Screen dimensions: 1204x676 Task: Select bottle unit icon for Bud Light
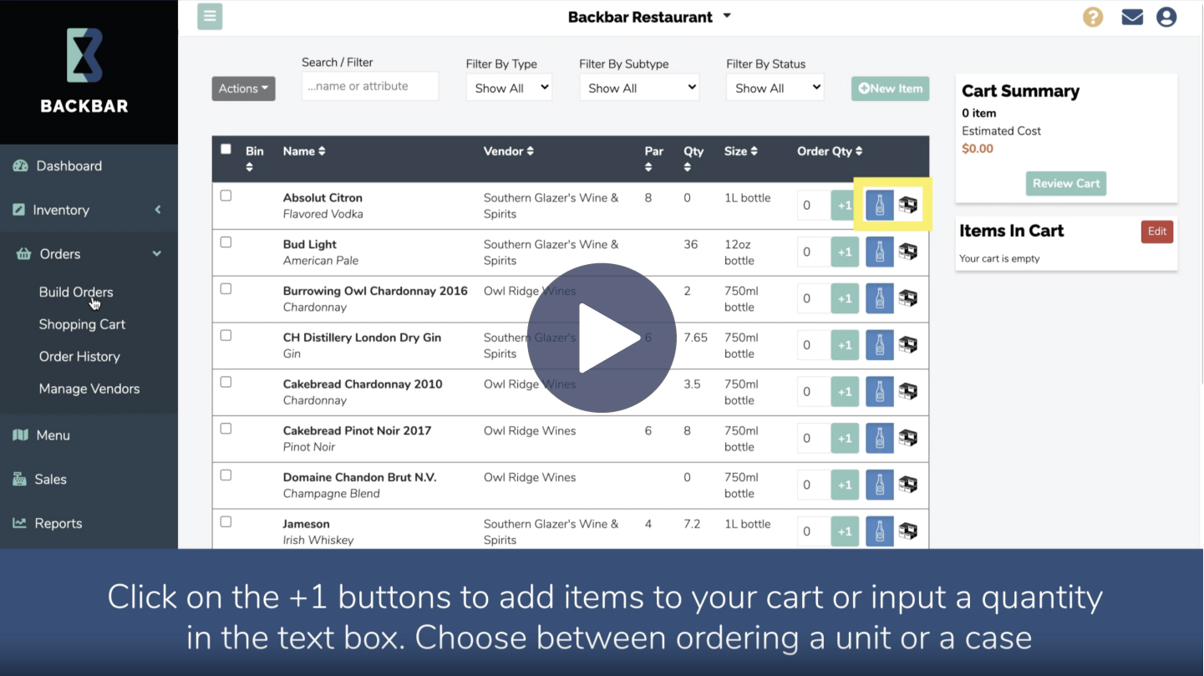[880, 252]
